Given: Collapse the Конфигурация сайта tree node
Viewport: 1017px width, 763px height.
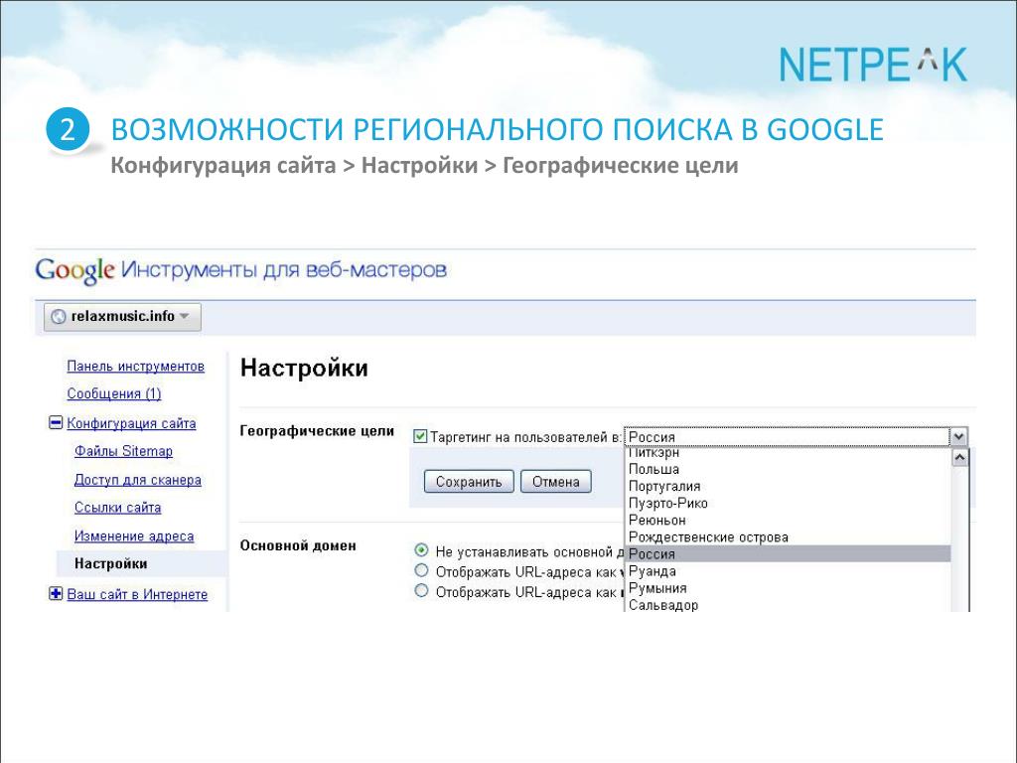Looking at the screenshot, I should click(x=56, y=423).
